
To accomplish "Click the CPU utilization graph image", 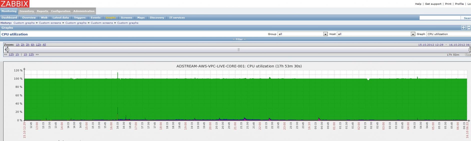I will pyautogui.click(x=237, y=101).
